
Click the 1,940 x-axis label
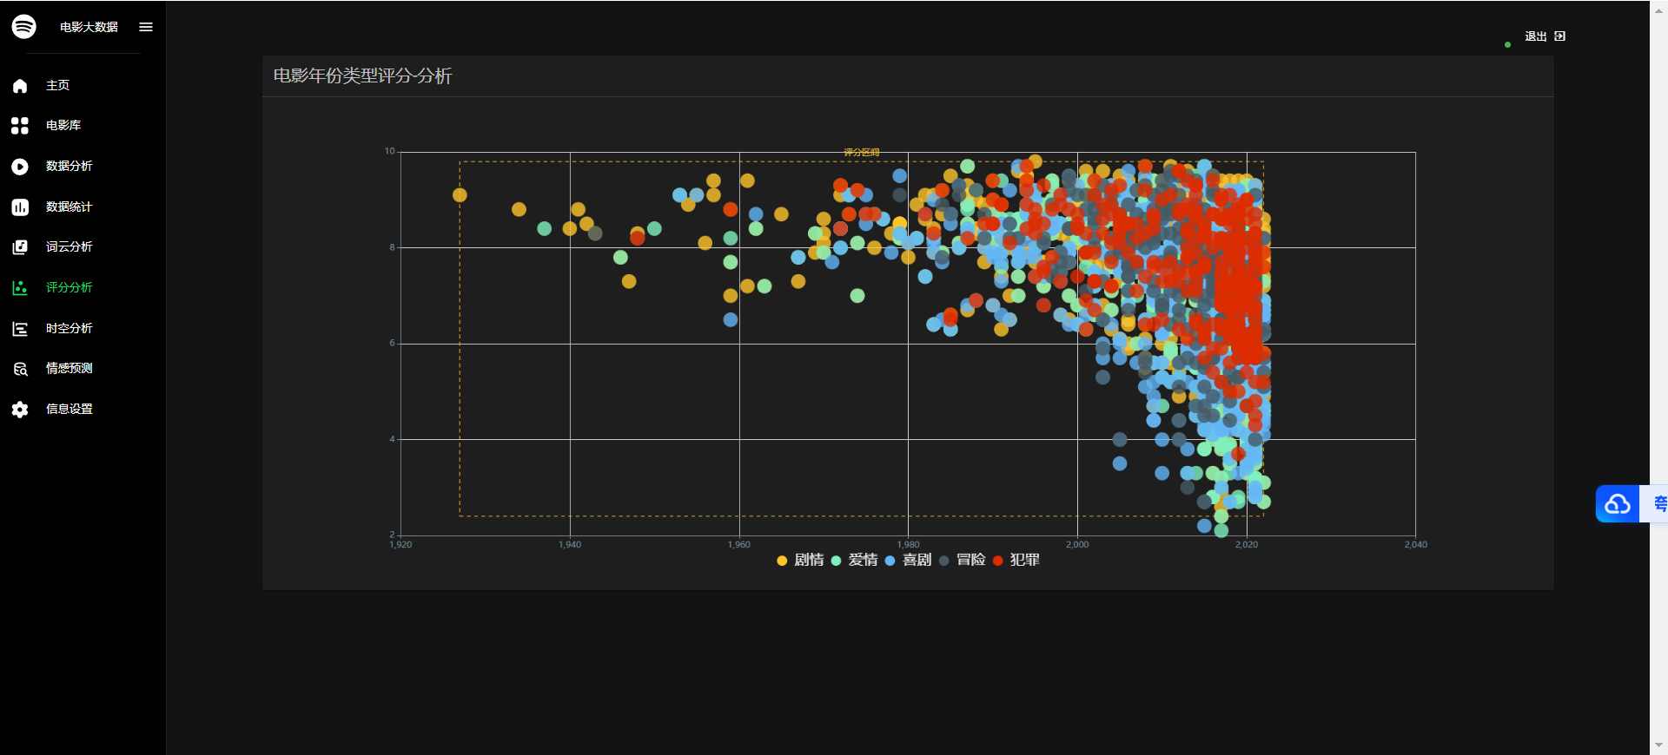570,545
